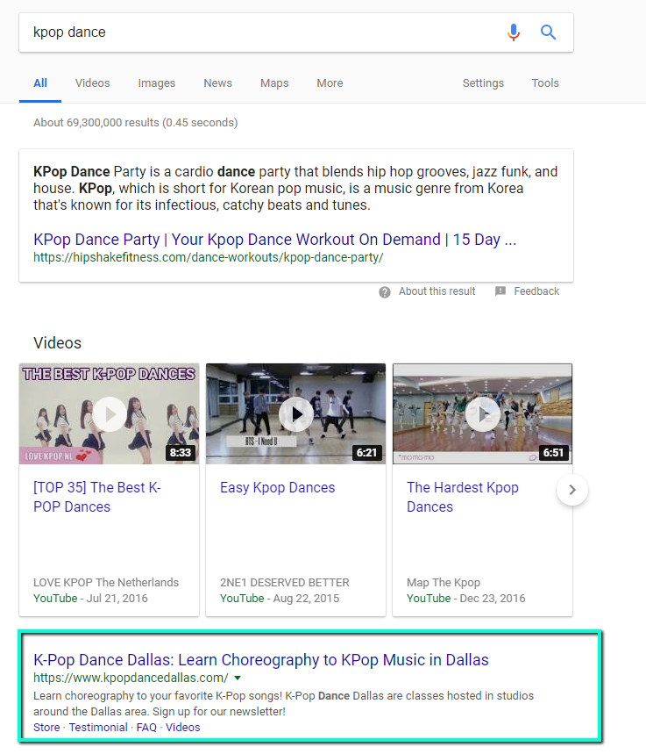Click the voice search microphone icon

click(514, 32)
